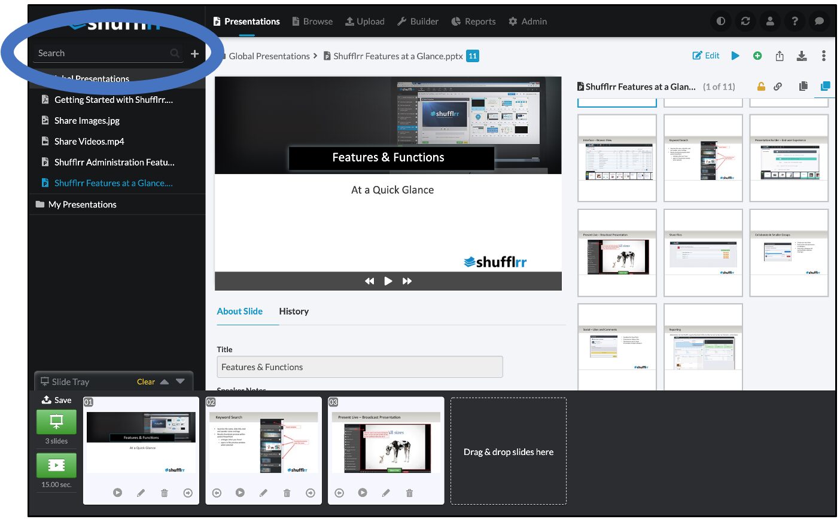840x519 pixels.
Task: Select the Collaborate in Smaller Groups thumbnail
Action: click(789, 252)
